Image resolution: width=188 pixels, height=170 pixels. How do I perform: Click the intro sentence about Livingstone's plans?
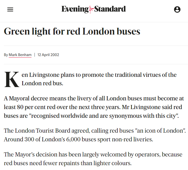click(x=99, y=79)
